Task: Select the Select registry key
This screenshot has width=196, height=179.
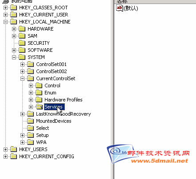Action: coord(43,128)
